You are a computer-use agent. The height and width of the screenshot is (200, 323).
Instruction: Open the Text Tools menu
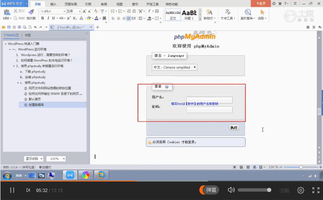(x=228, y=15)
